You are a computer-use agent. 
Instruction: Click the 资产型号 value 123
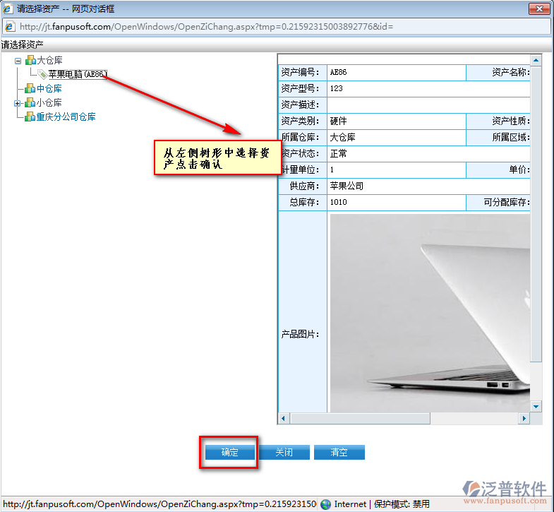pyautogui.click(x=337, y=89)
